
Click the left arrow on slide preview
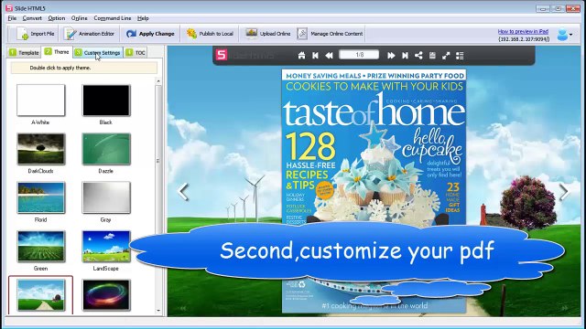(x=183, y=192)
